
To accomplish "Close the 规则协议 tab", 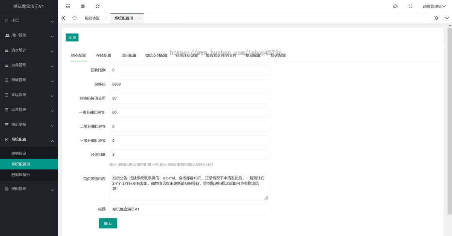I will tap(106, 18).
